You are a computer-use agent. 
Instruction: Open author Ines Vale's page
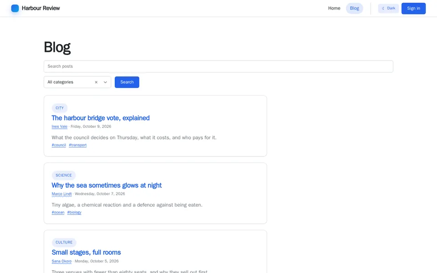coord(59,126)
